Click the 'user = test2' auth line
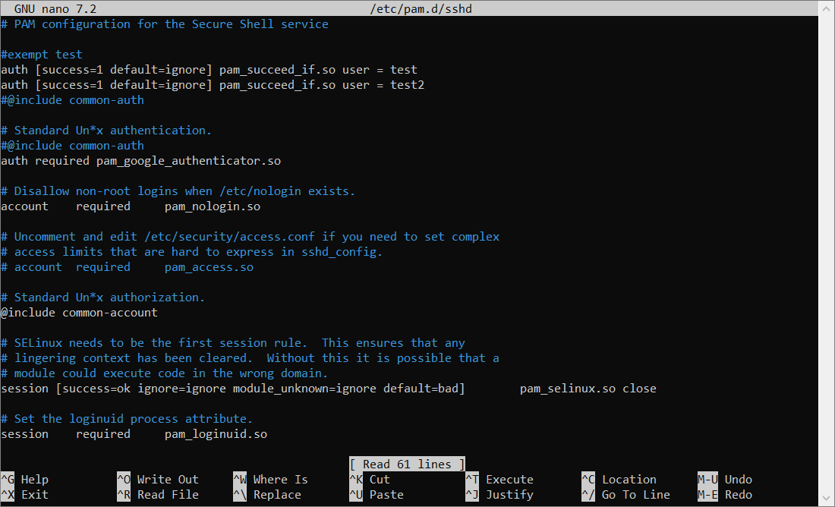 213,85
